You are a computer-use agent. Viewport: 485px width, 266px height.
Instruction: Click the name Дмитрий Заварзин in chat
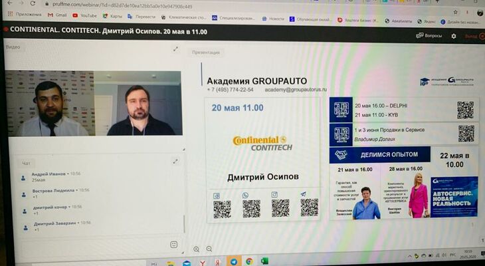click(x=55, y=223)
